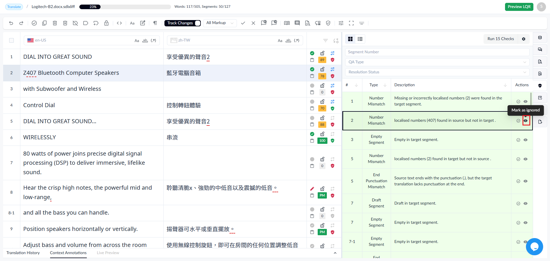
Task: Open the database icon in right sidebar
Action: click(540, 38)
